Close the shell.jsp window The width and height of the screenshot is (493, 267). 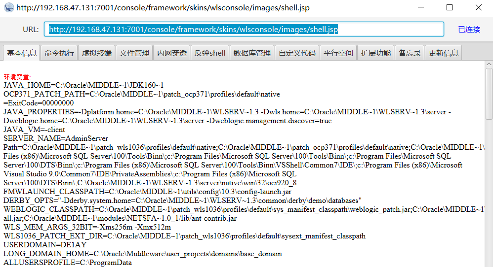479,7
